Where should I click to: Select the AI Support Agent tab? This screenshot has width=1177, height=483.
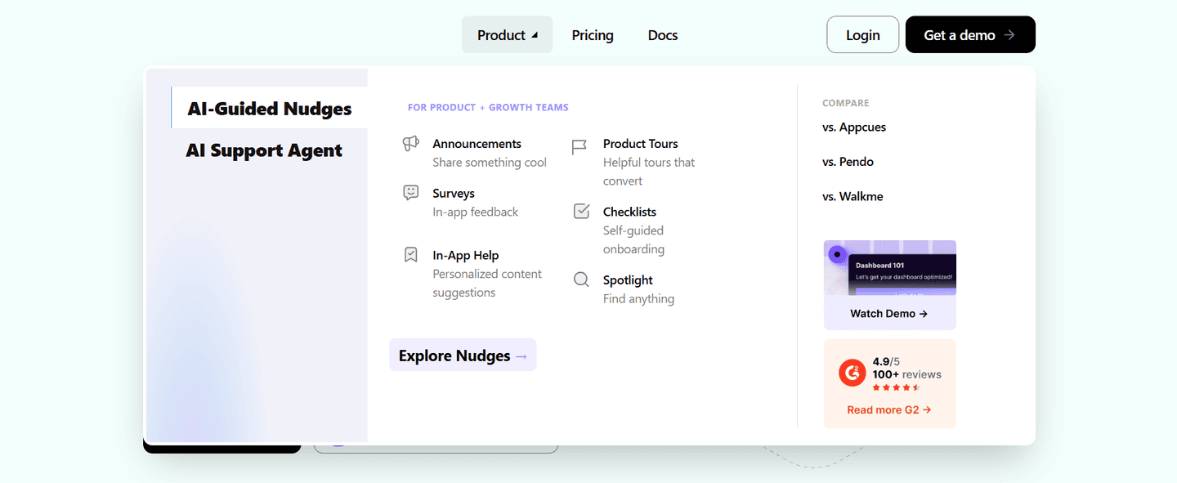264,150
